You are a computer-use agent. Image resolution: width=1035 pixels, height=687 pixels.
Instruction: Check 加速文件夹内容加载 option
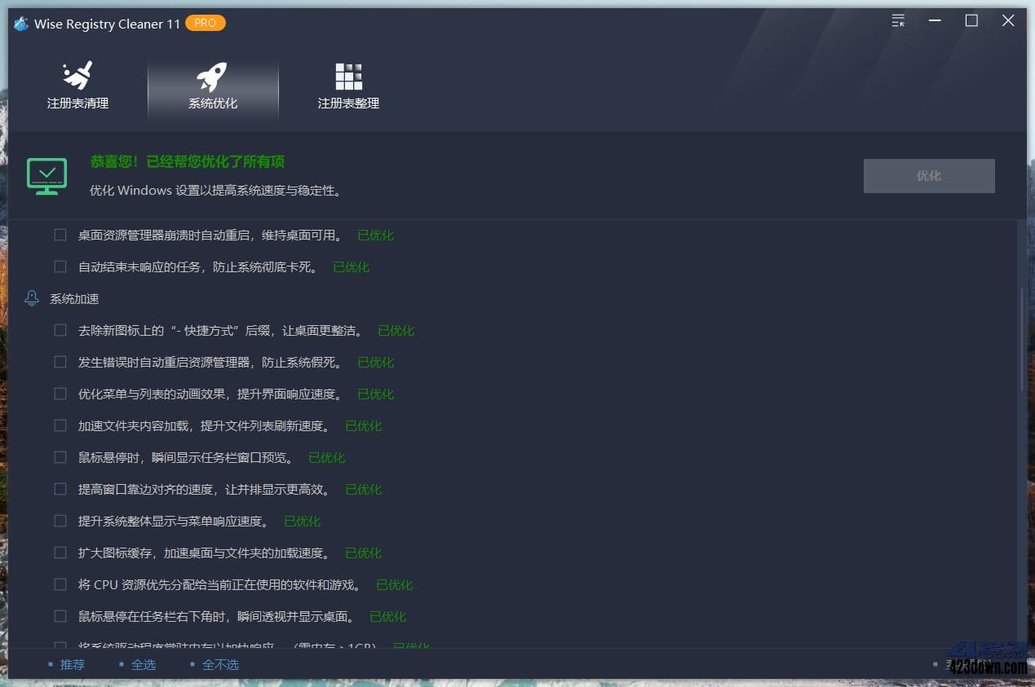point(60,425)
